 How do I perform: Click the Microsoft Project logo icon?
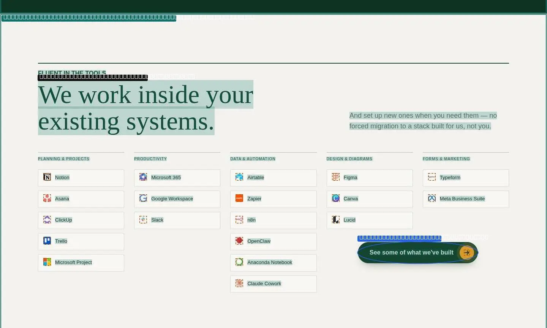[x=47, y=262]
